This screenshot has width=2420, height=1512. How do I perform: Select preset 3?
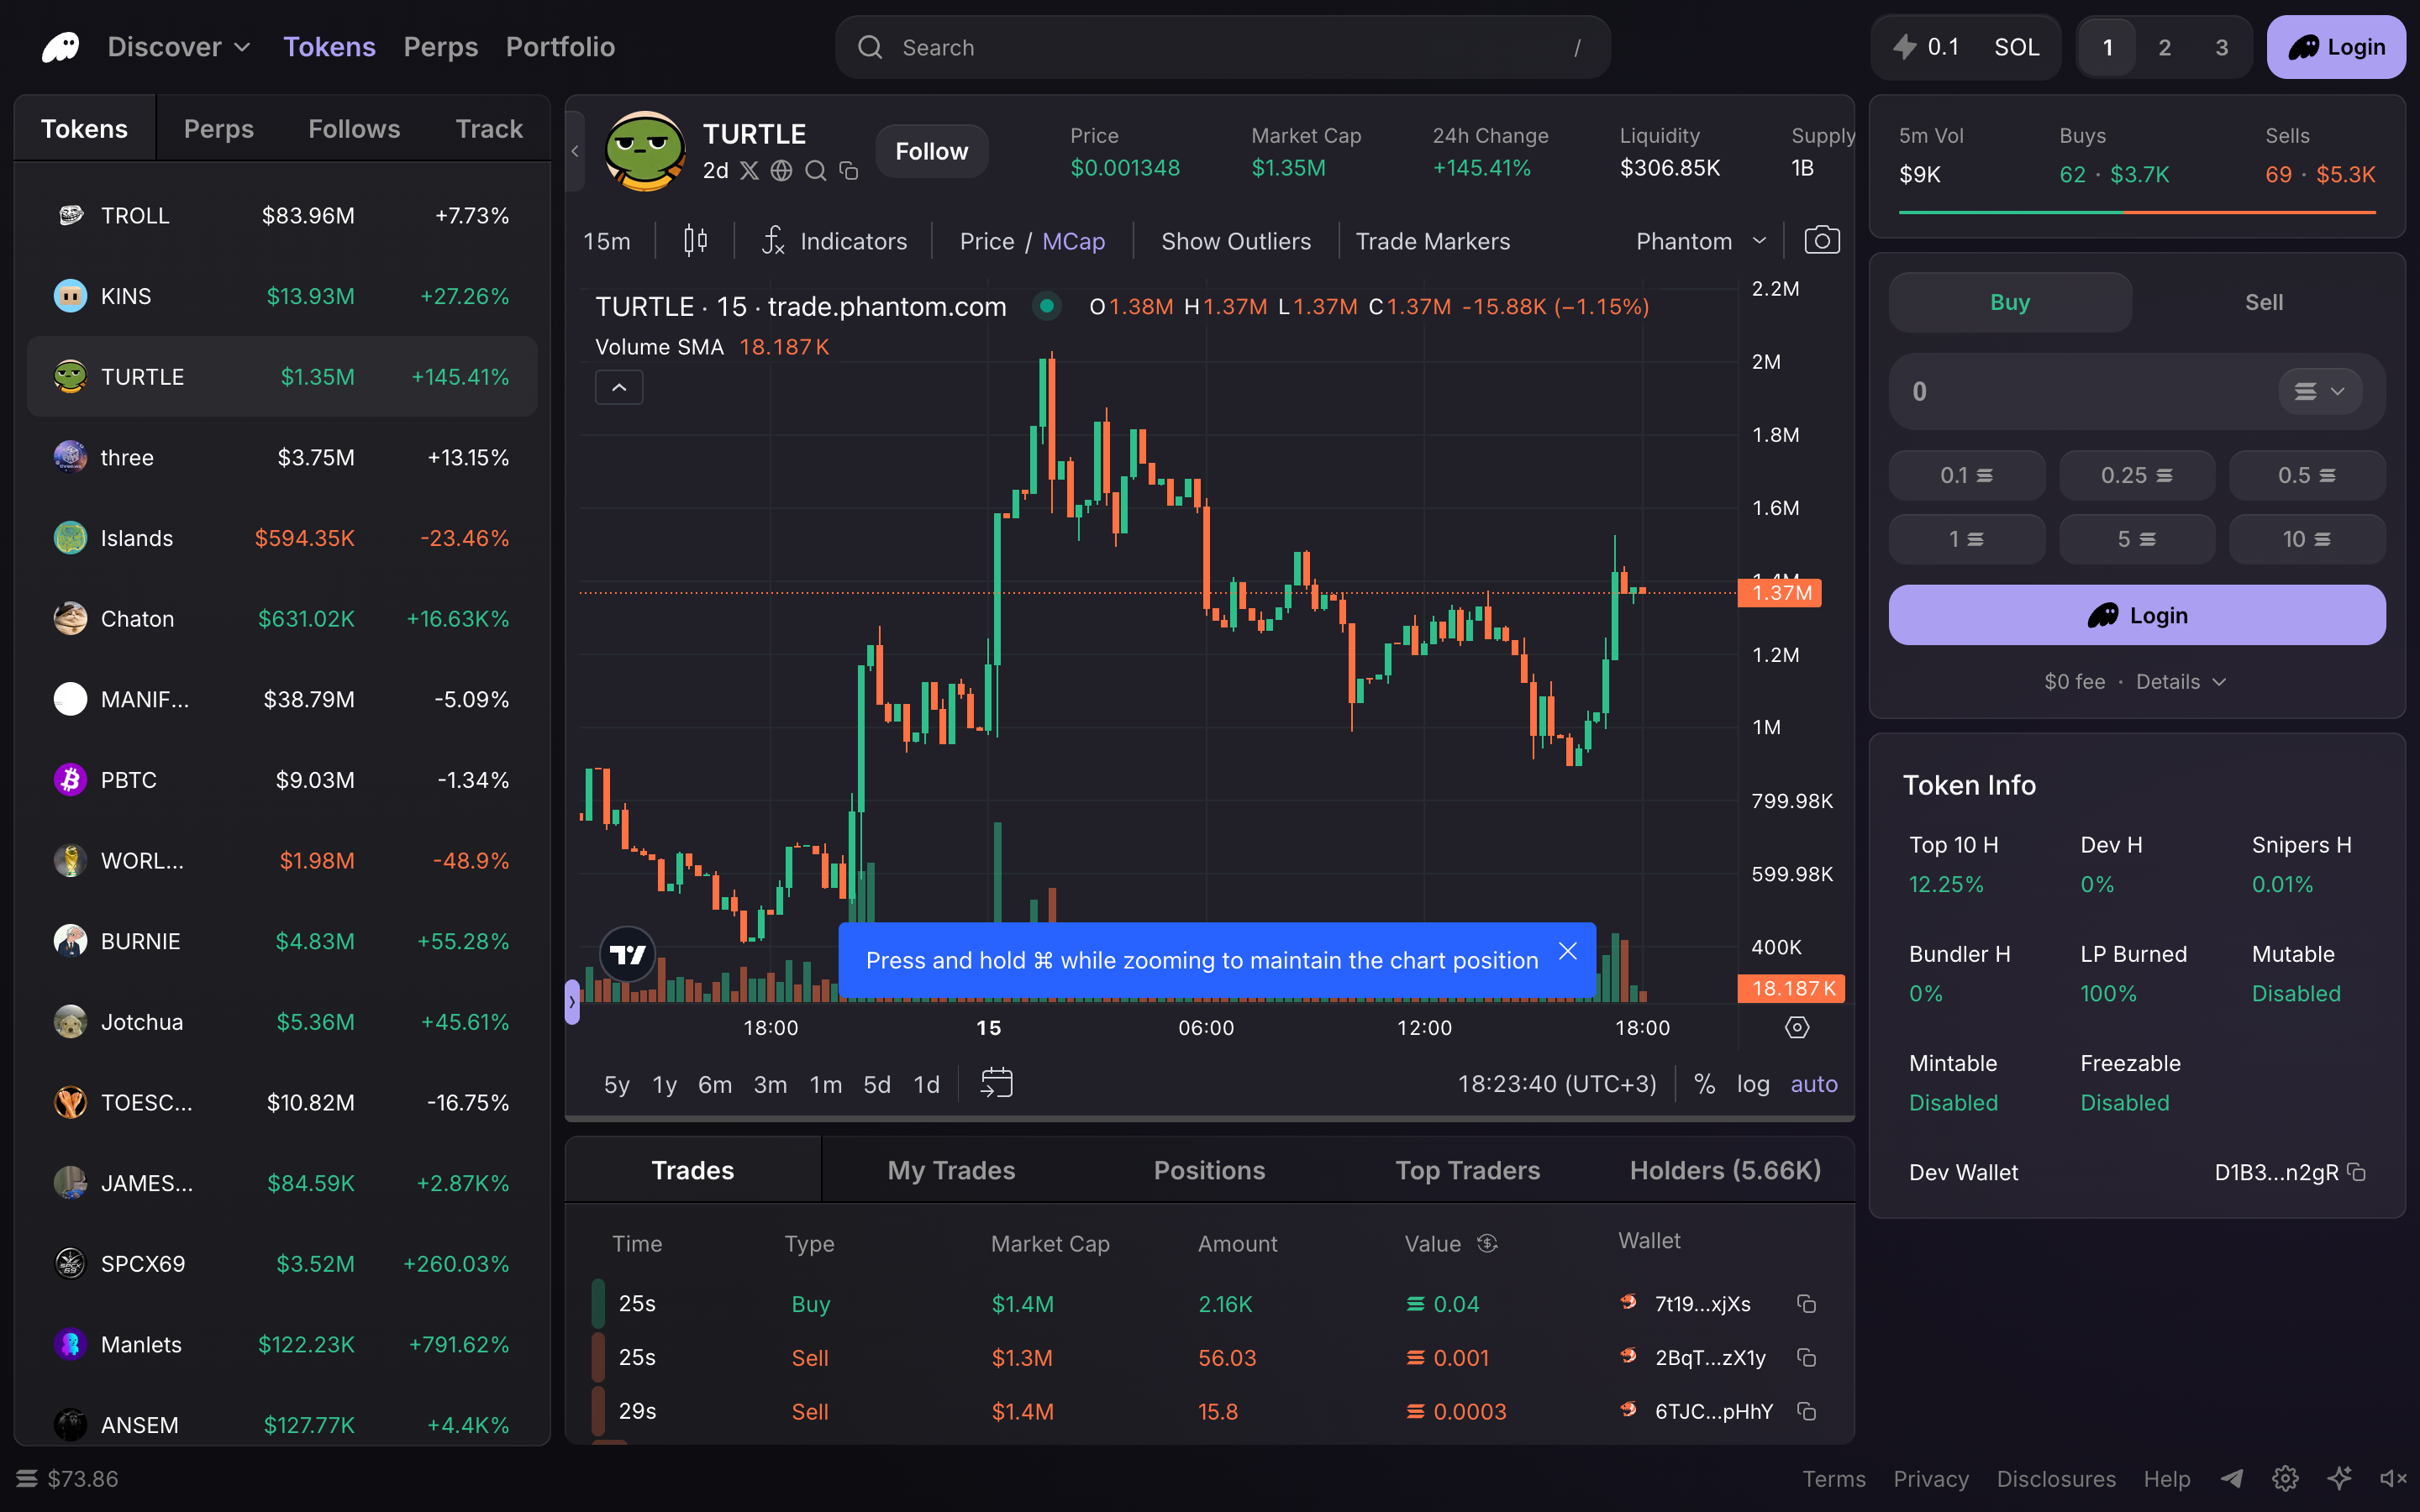point(2221,47)
